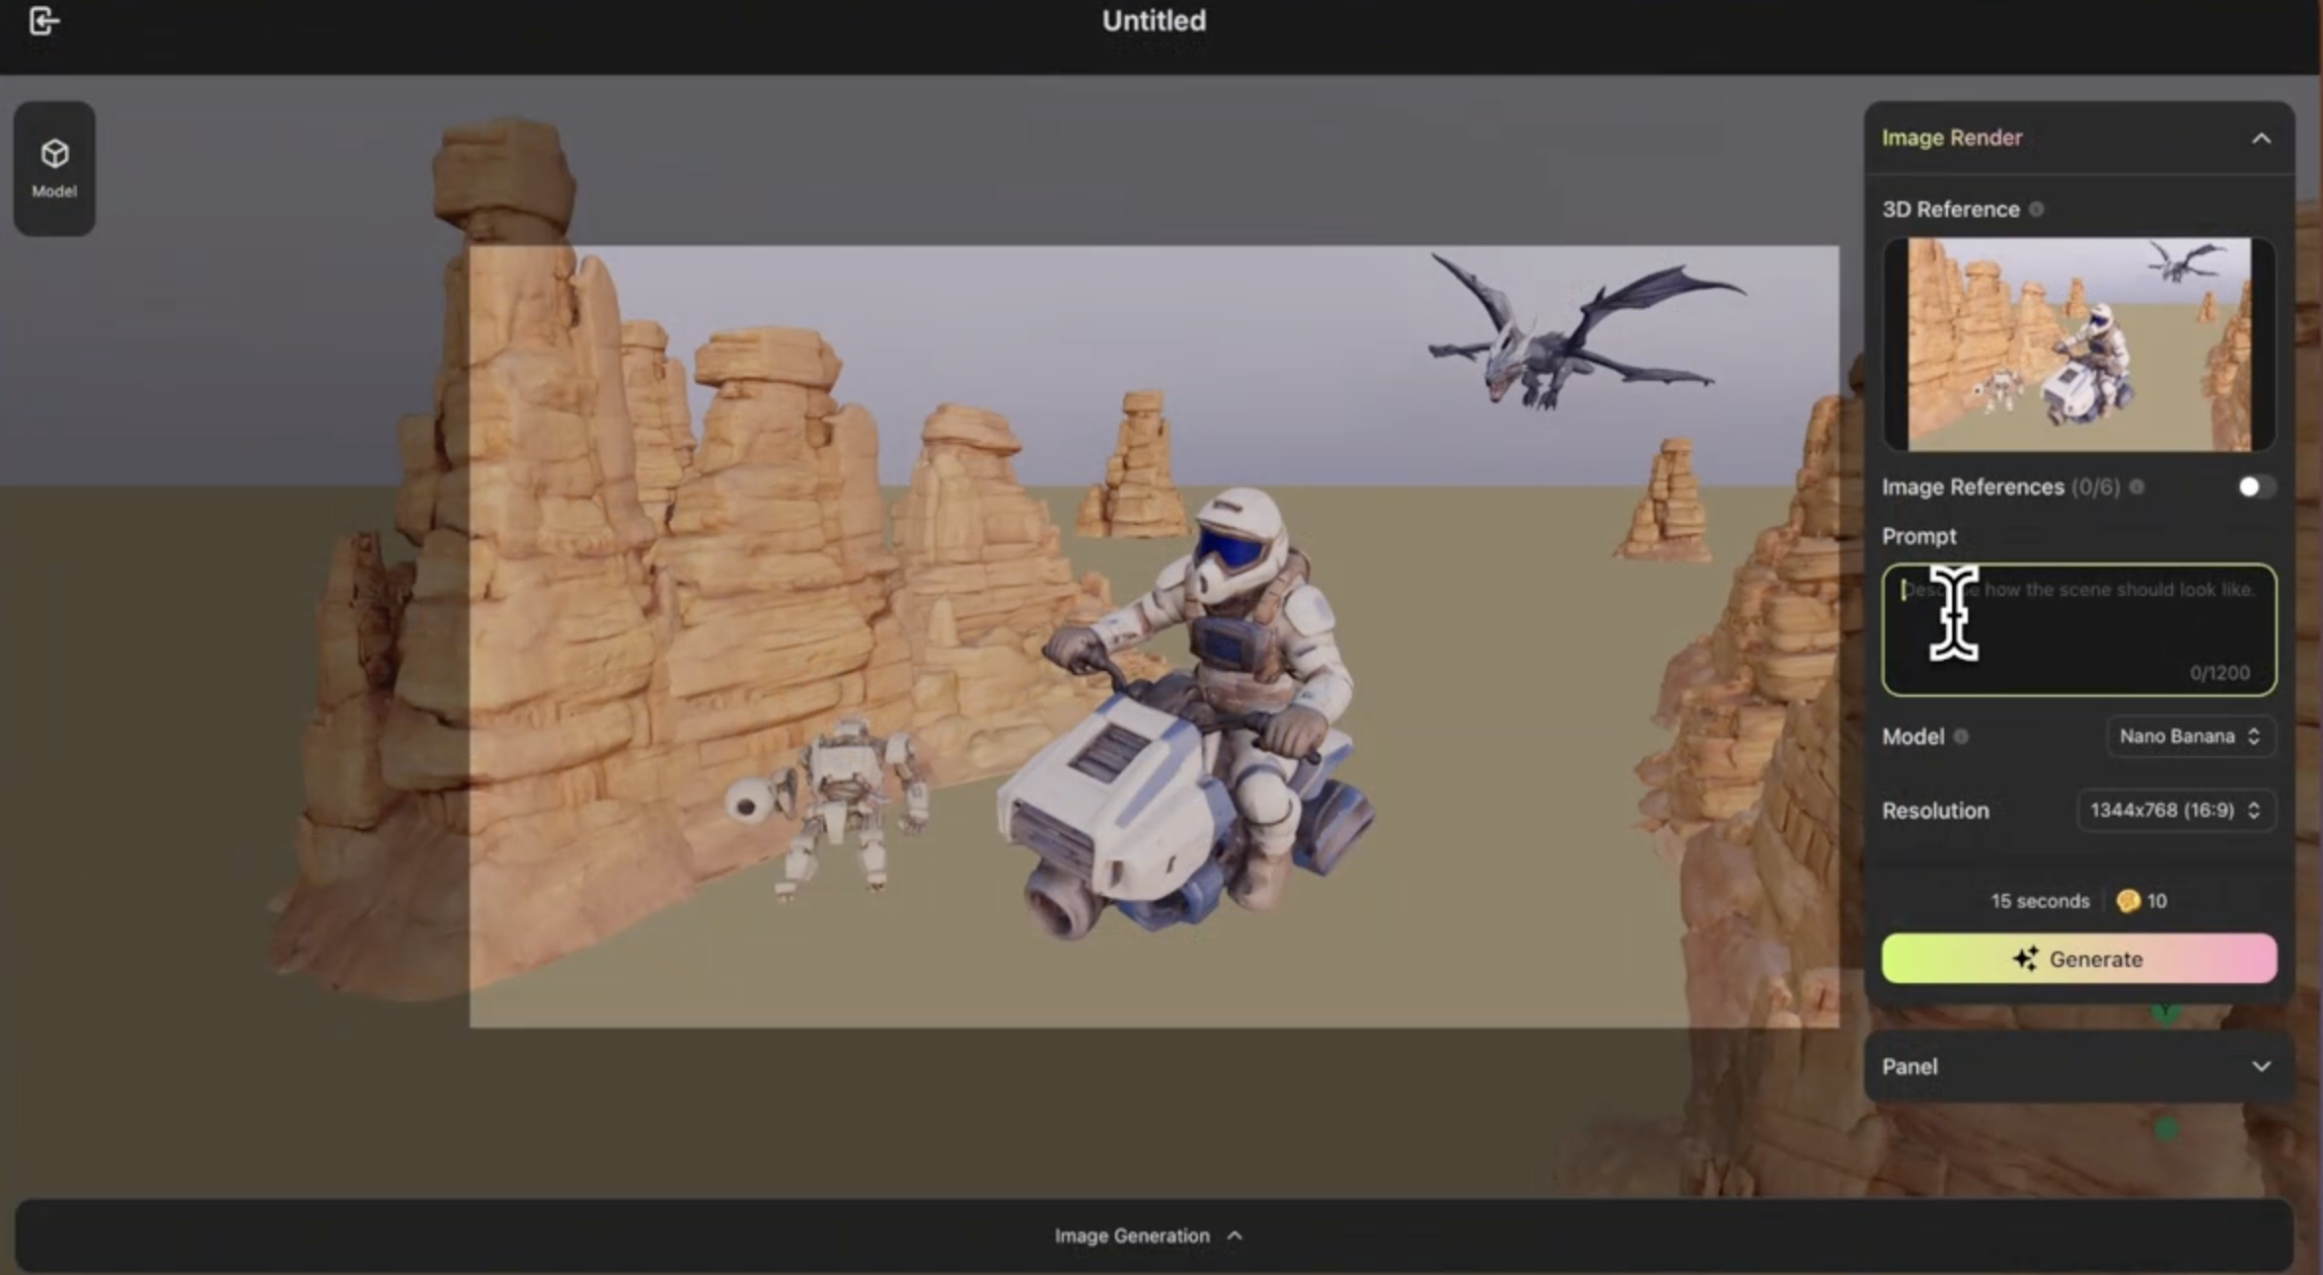Click the sparkle icon on Generate button
The height and width of the screenshot is (1275, 2323).
pos(2026,958)
